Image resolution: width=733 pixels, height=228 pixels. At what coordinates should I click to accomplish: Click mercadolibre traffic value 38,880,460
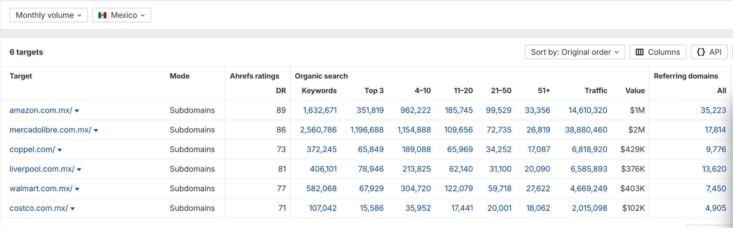[586, 130]
